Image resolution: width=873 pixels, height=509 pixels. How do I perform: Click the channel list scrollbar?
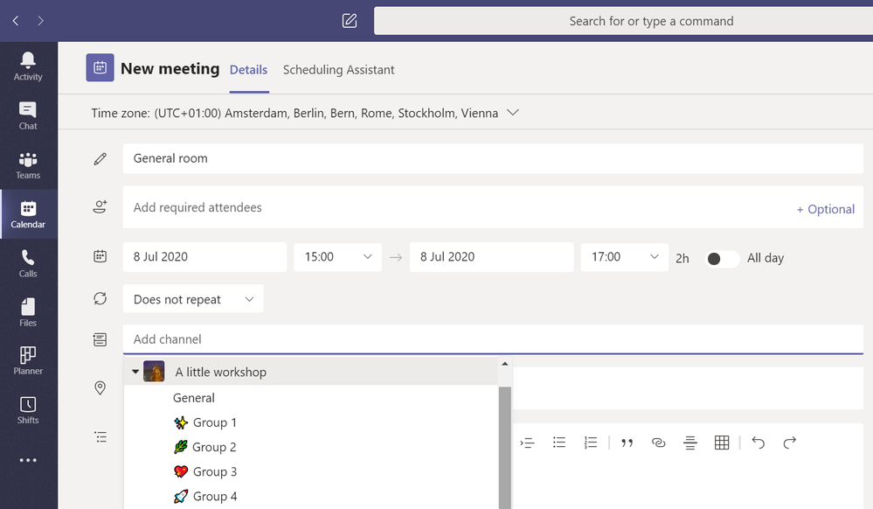point(504,448)
